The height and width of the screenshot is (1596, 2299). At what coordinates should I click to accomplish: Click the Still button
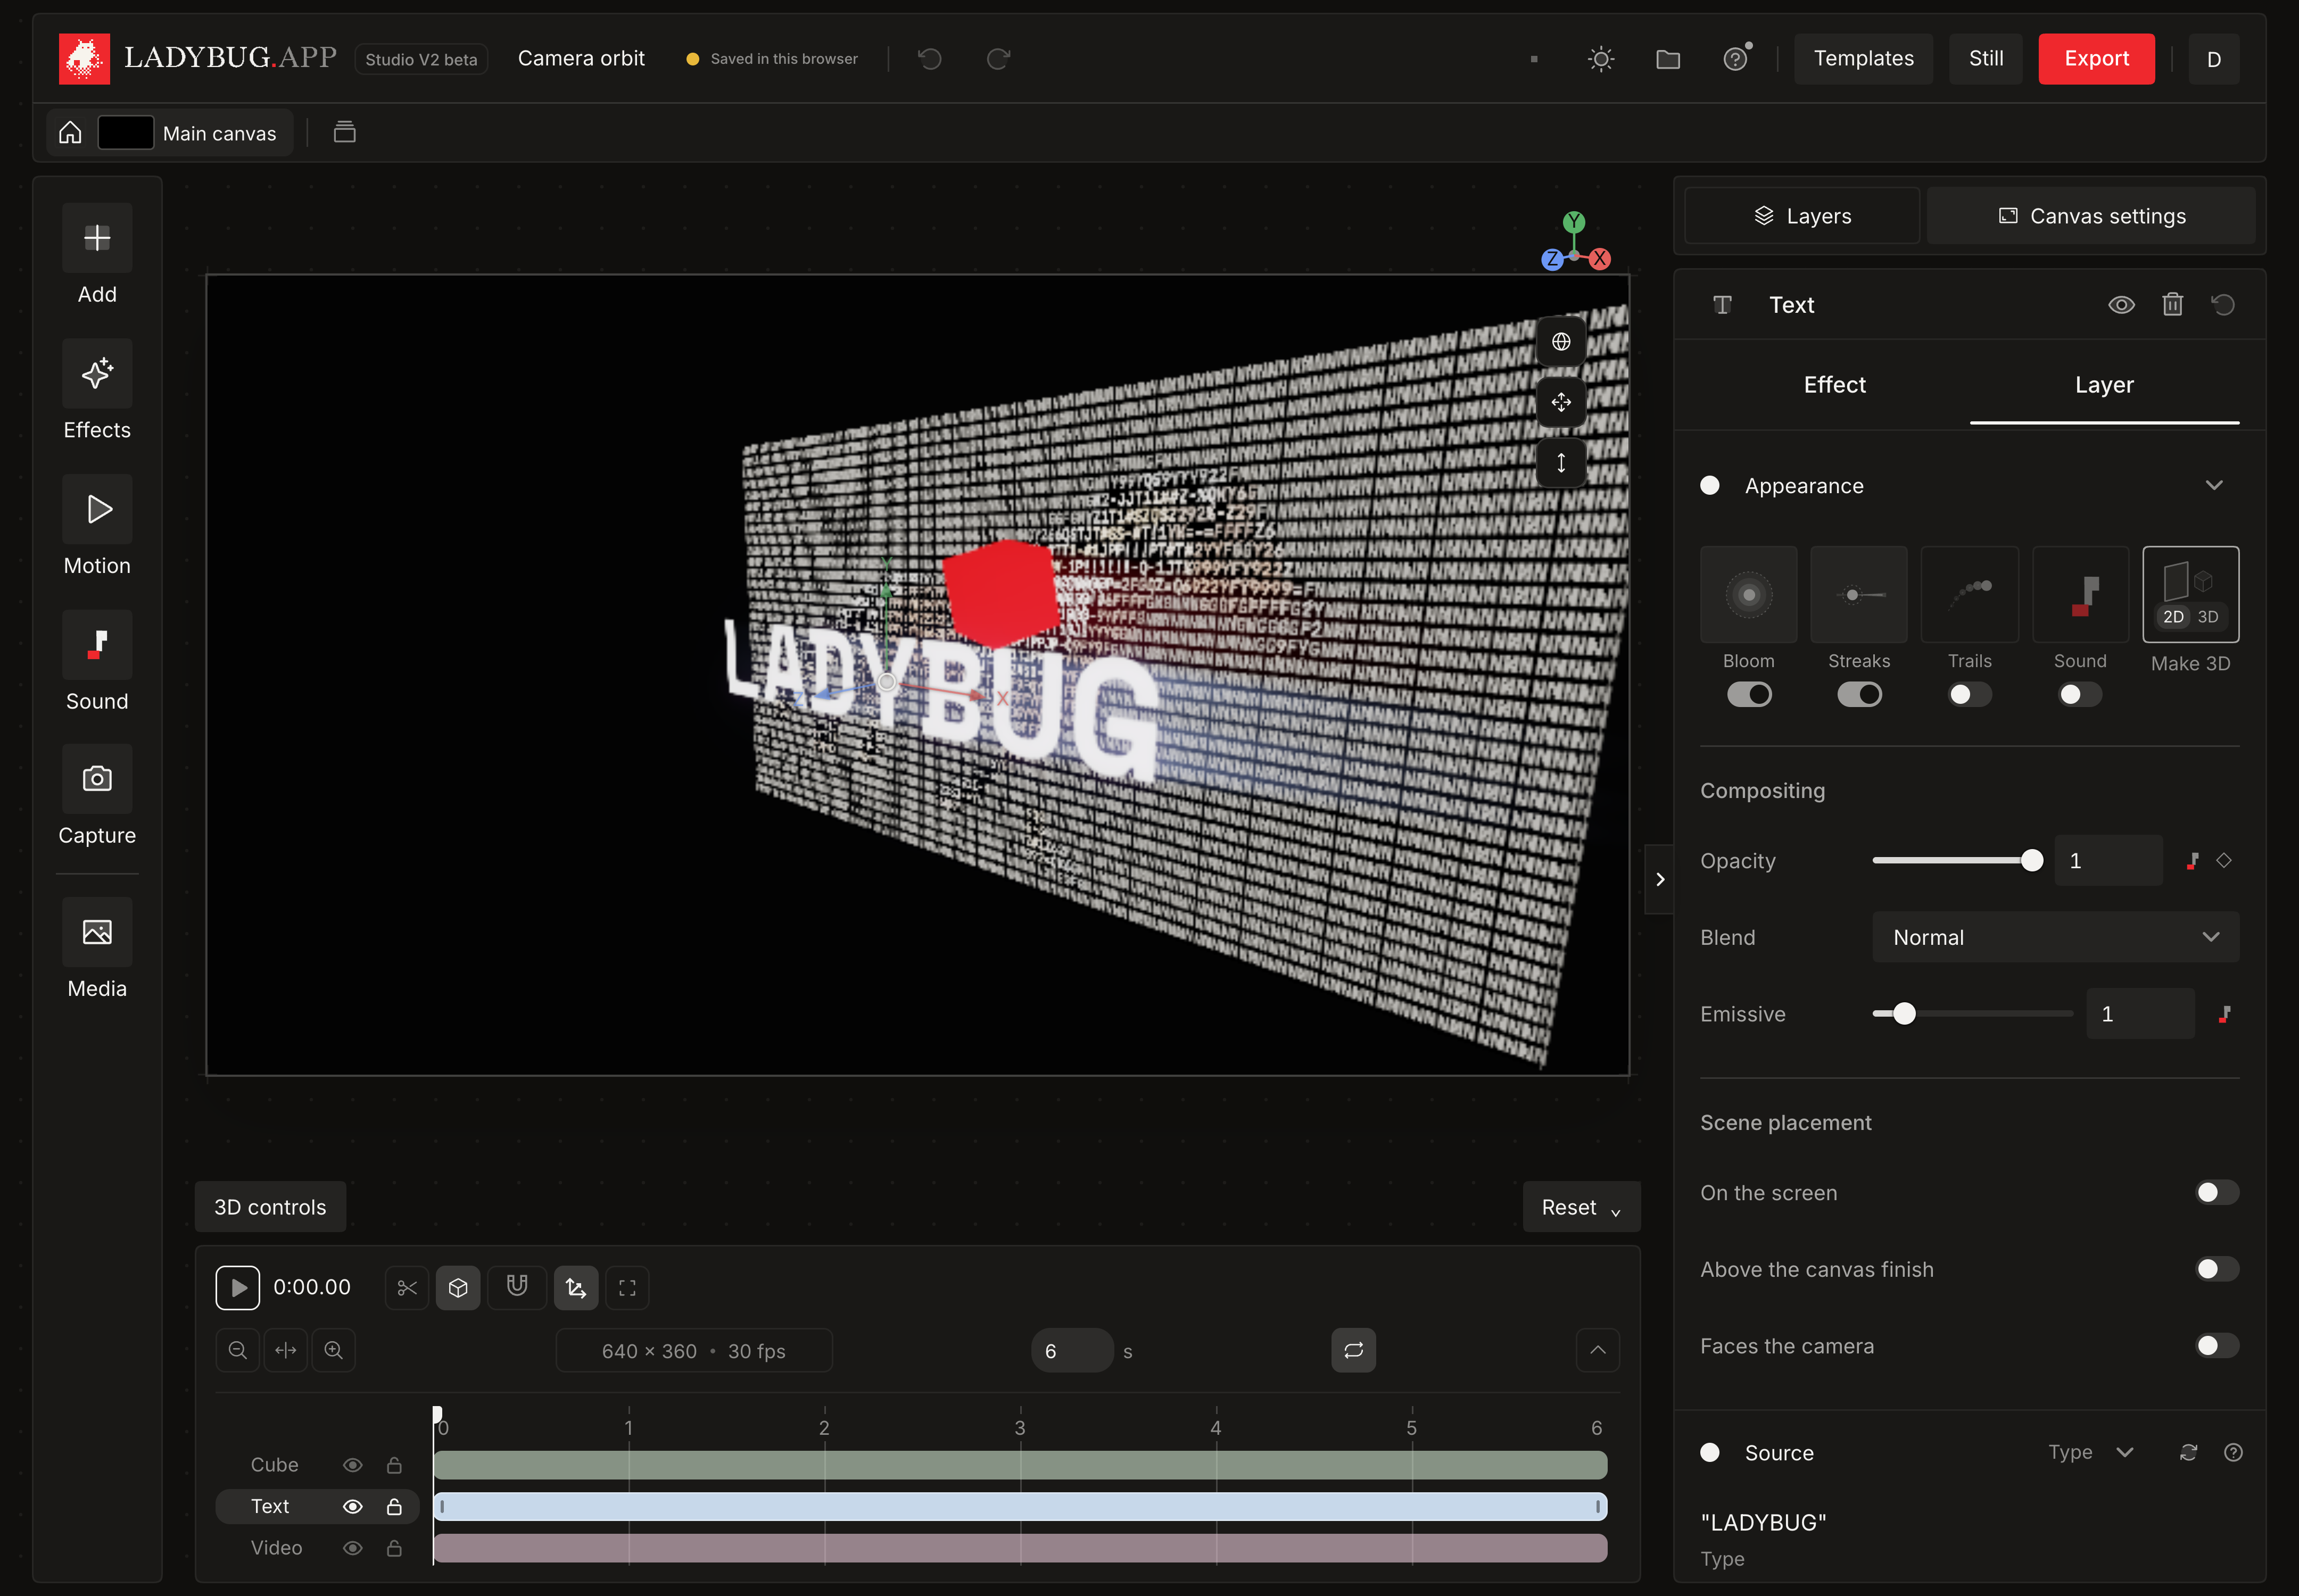click(1985, 59)
